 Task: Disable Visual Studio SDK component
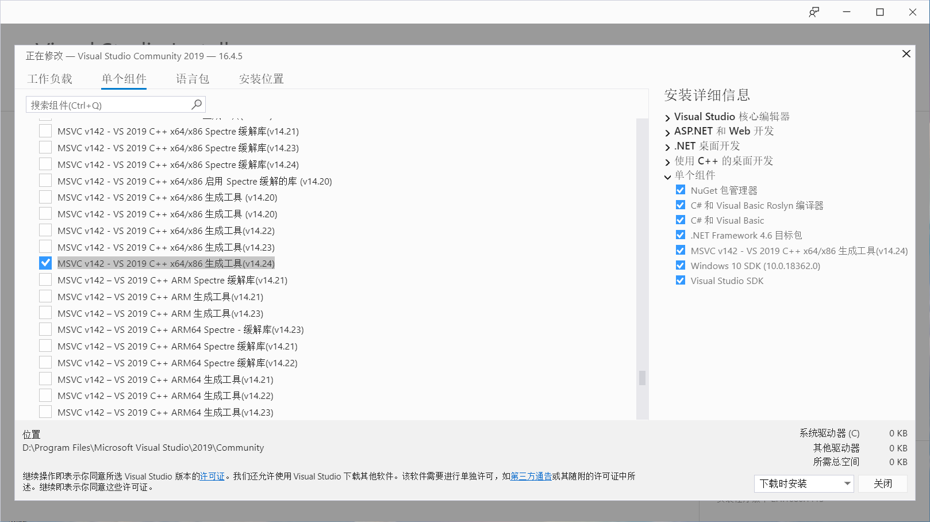tap(680, 280)
